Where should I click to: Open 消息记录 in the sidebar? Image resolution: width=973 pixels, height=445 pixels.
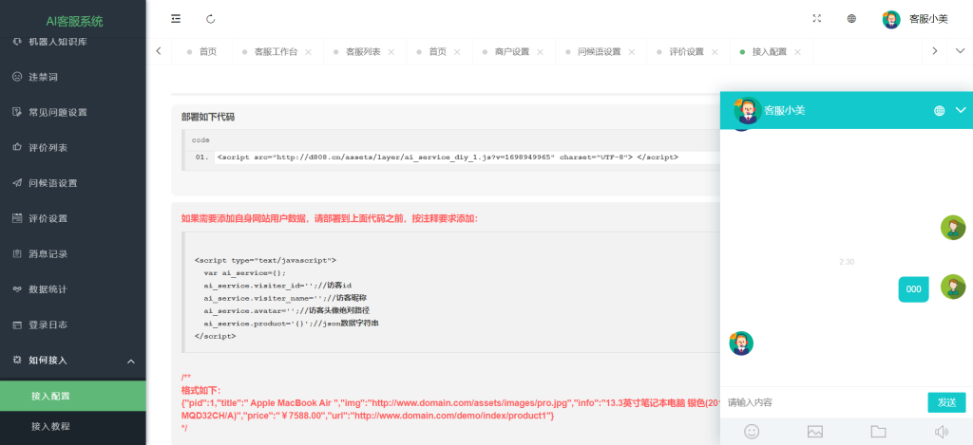pos(72,253)
